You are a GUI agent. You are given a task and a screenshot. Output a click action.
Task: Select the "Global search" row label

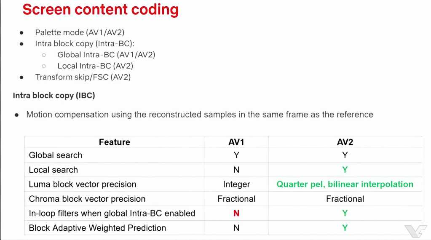pos(56,155)
